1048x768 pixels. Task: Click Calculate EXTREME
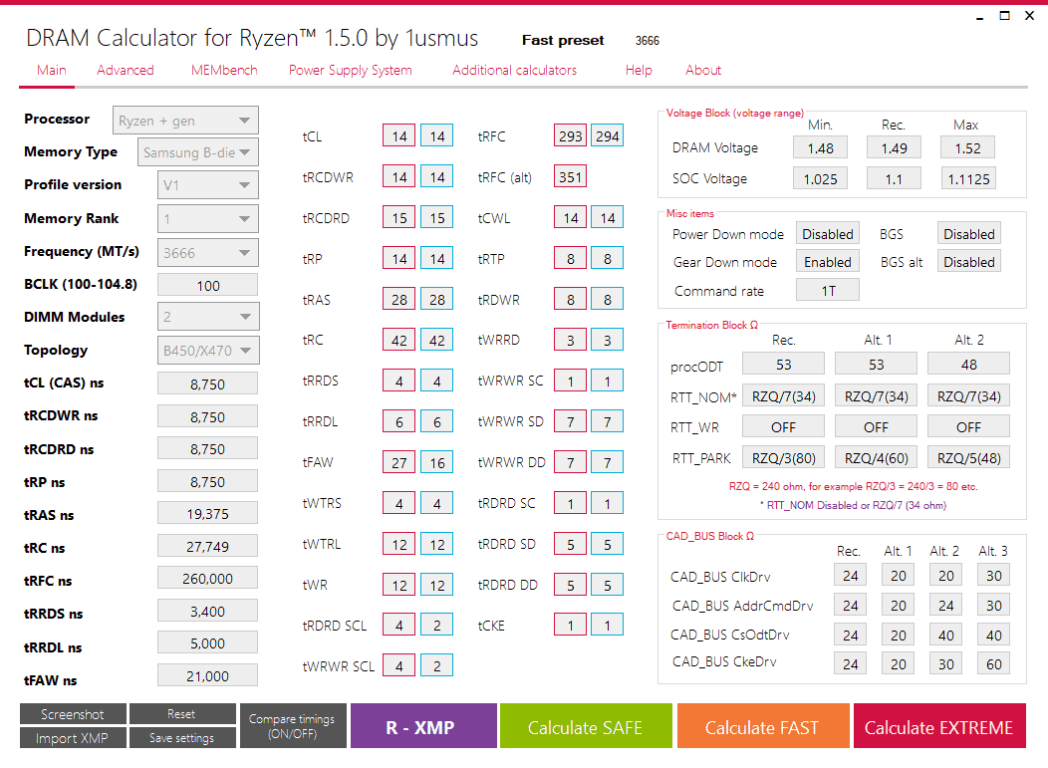[x=939, y=725]
